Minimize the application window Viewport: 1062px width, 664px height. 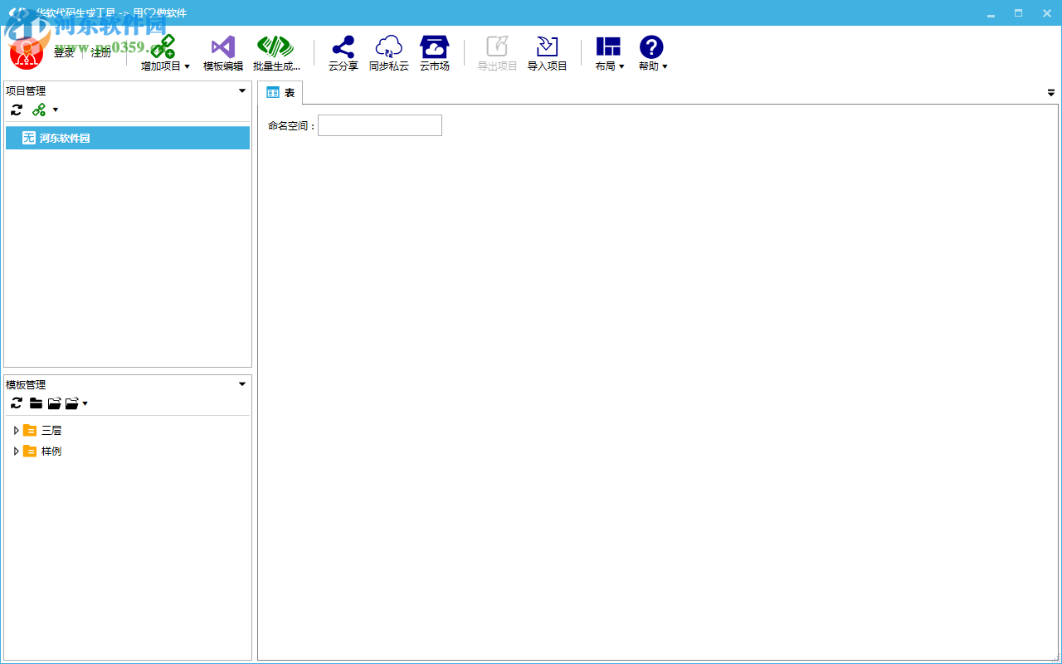(991, 13)
